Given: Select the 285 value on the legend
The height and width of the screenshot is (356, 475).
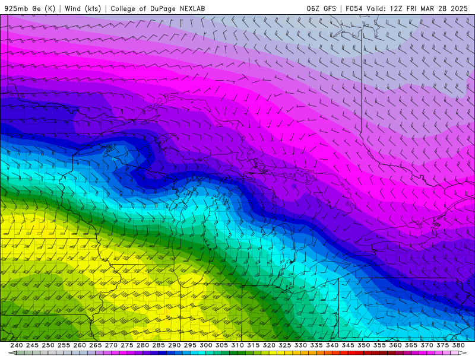Looking at the screenshot, I should (x=159, y=345).
